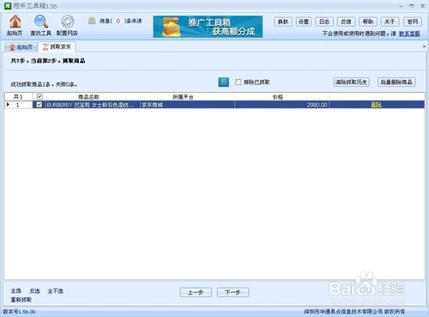
Task: Open the 日志 log button
Action: tap(324, 21)
